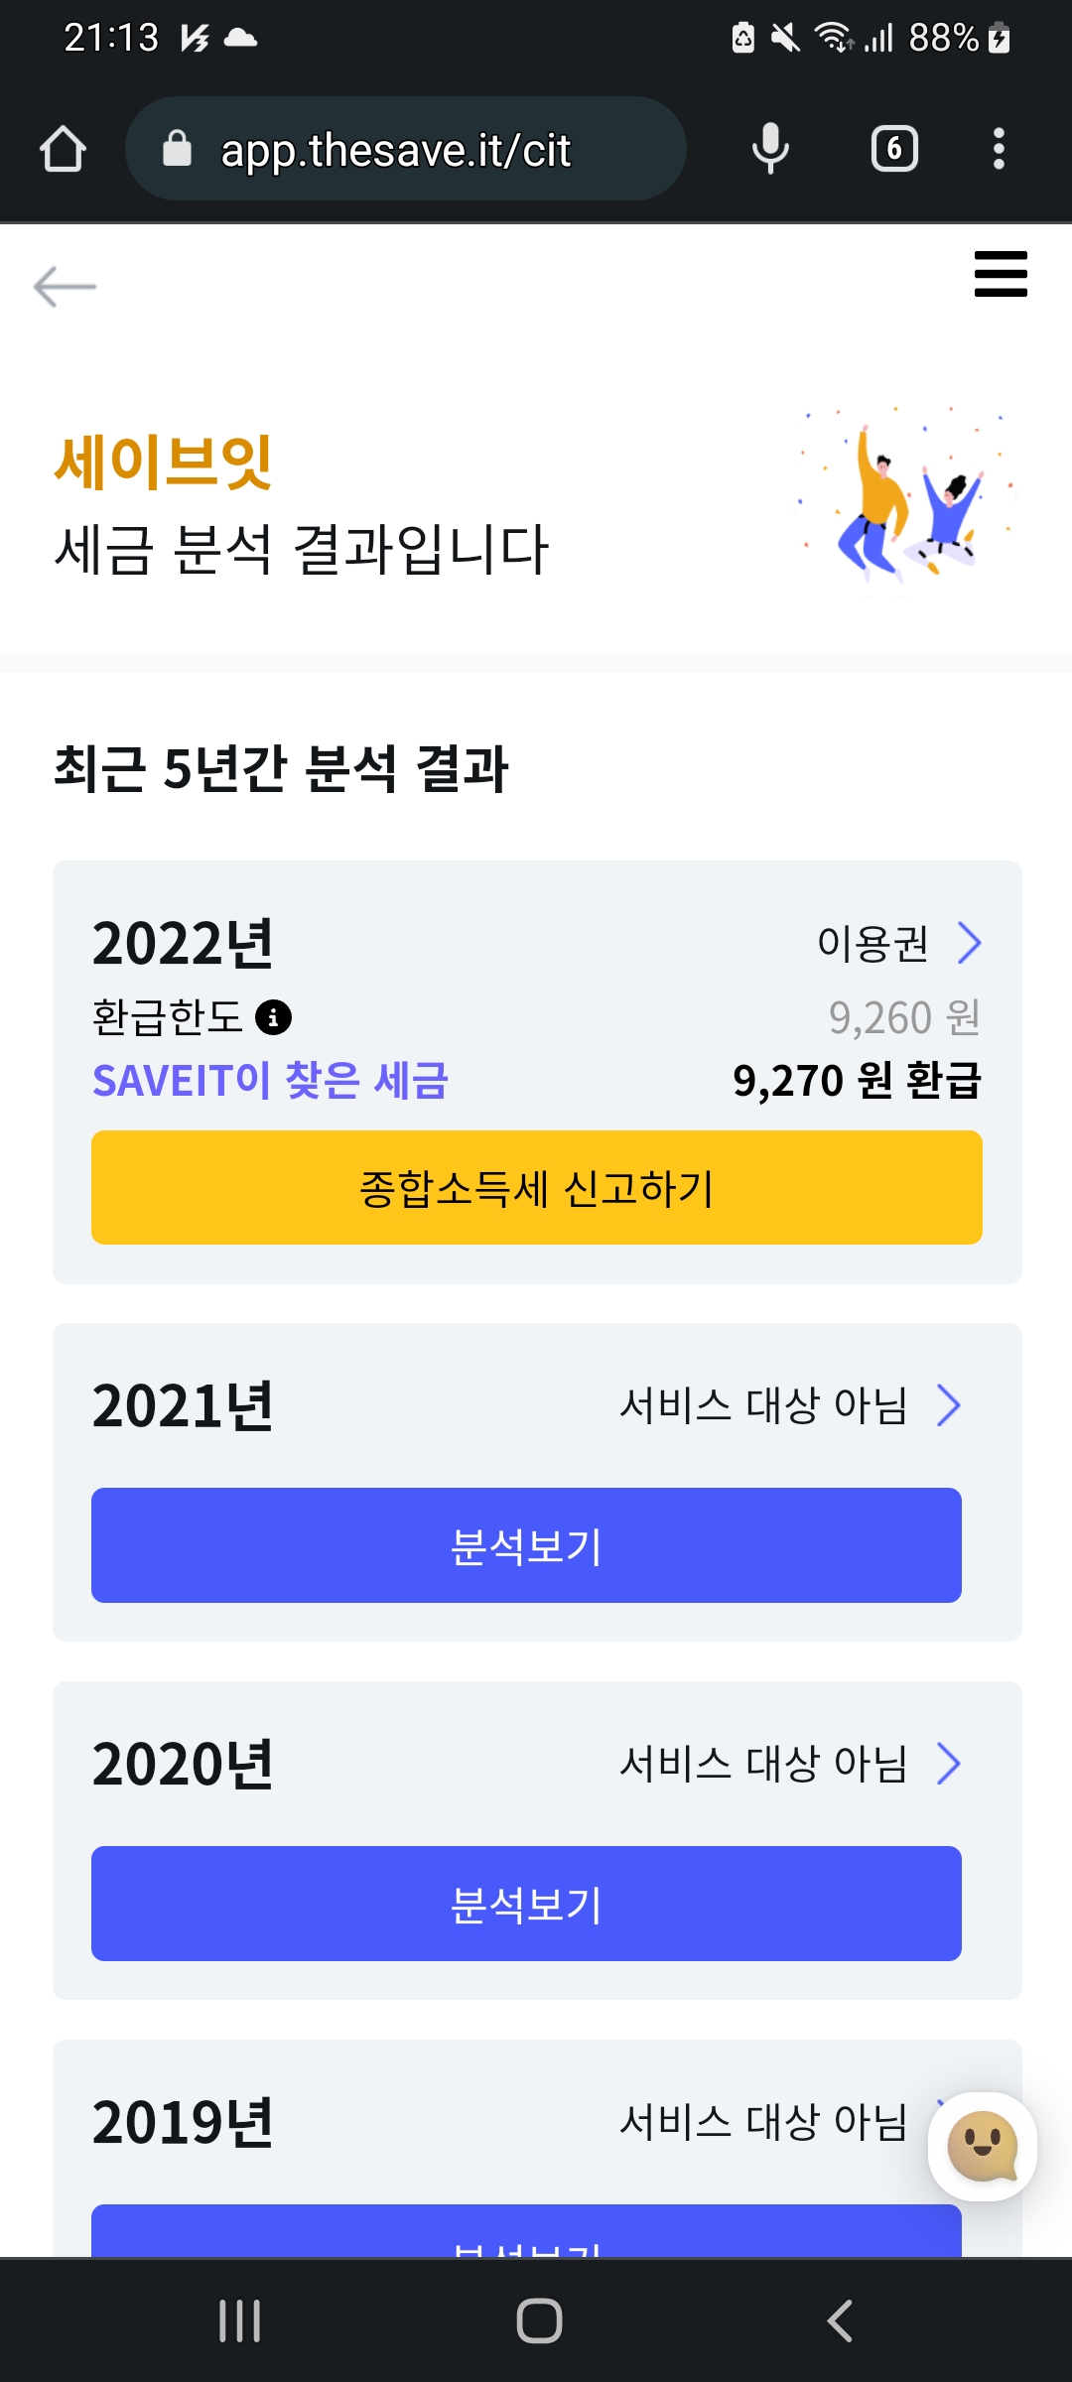This screenshot has height=2382, width=1072.
Task: Tap the SAVEIT이 찾은 세금 label
Action: (x=270, y=1081)
